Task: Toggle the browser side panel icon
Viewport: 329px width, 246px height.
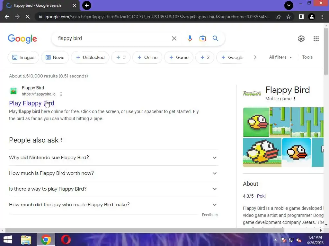Action: click(x=301, y=17)
